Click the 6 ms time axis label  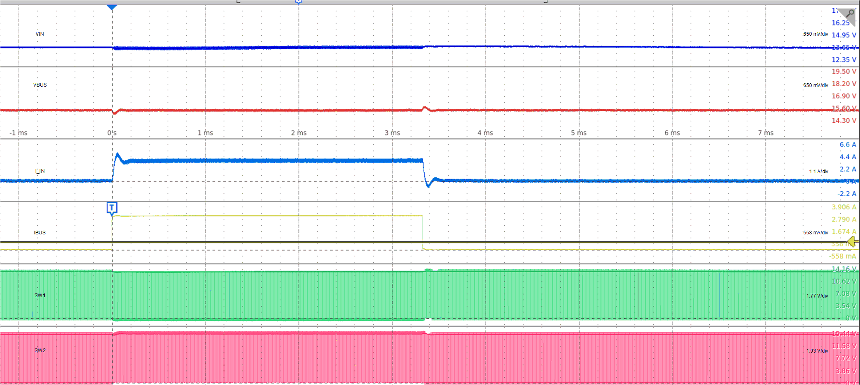click(x=672, y=133)
